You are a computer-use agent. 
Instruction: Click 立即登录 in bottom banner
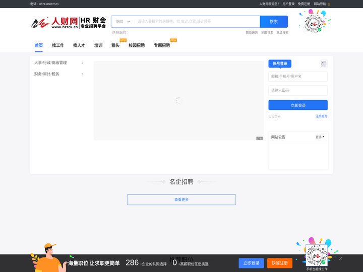click(x=251, y=263)
